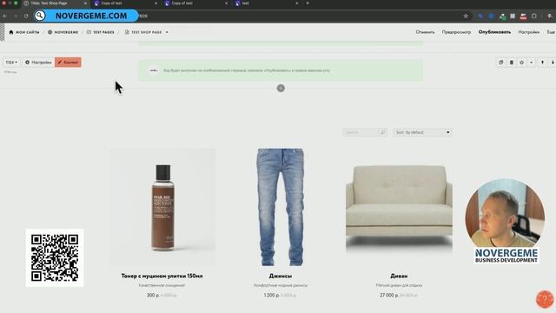Image resolution: width=556 pixels, height=313 pixels.
Task: Focus the catalog Search input field
Action: click(x=361, y=132)
